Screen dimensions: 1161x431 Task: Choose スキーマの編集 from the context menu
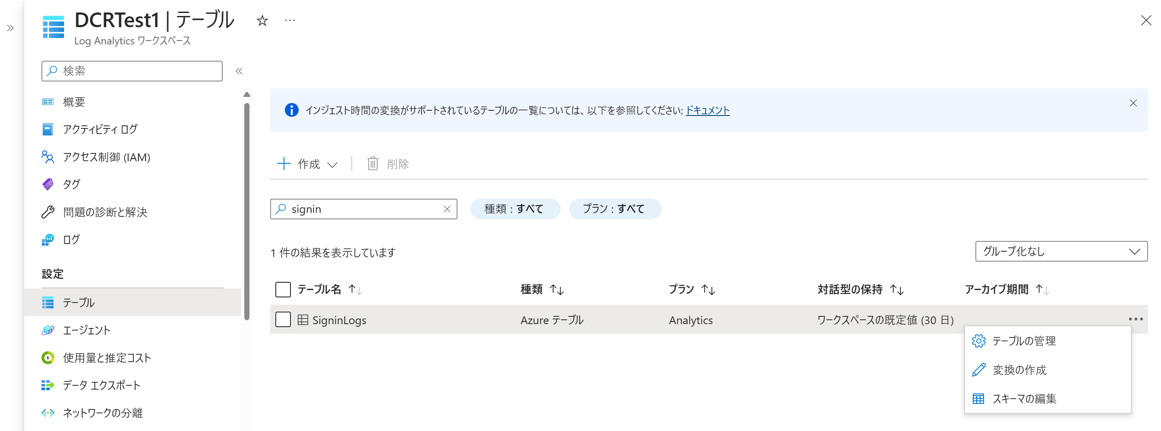click(1024, 399)
